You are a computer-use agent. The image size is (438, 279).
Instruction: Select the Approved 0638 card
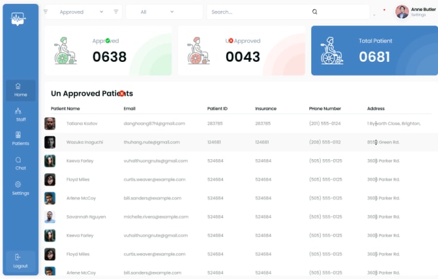coord(108,51)
